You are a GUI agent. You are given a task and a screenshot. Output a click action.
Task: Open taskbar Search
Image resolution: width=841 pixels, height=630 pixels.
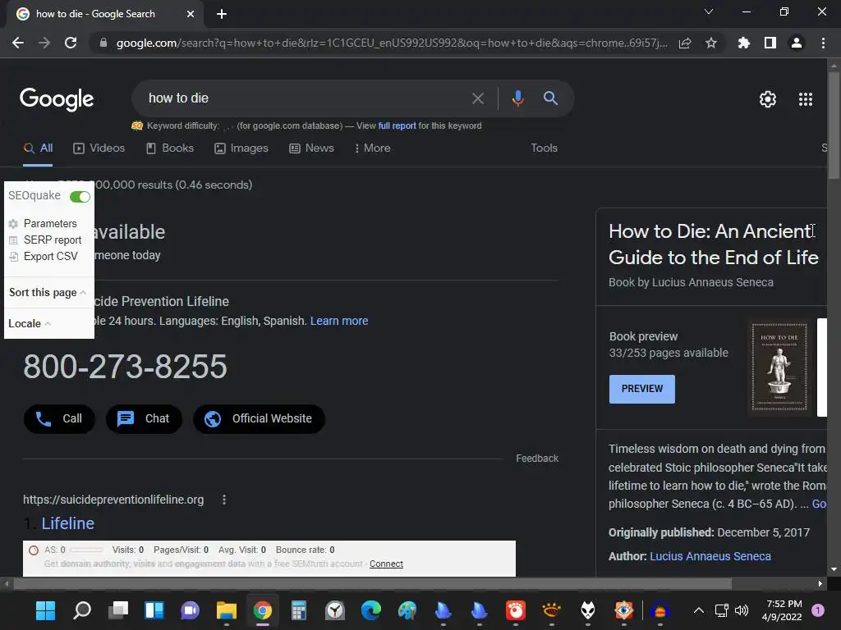(x=82, y=610)
